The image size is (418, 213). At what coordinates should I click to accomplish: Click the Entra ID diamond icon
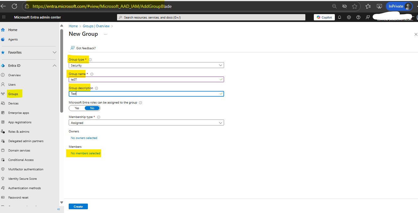(x=3, y=66)
